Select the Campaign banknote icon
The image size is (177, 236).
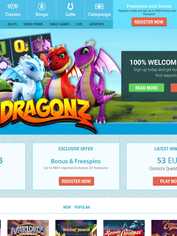pos(99,7)
